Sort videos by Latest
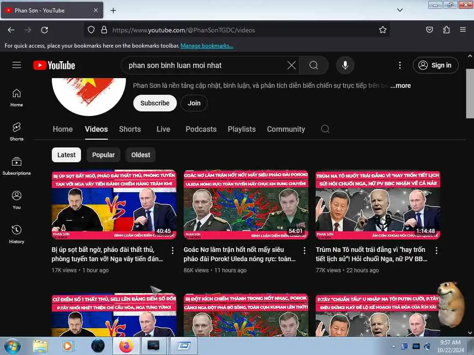Viewport: 474px width, 355px height. pos(66,155)
